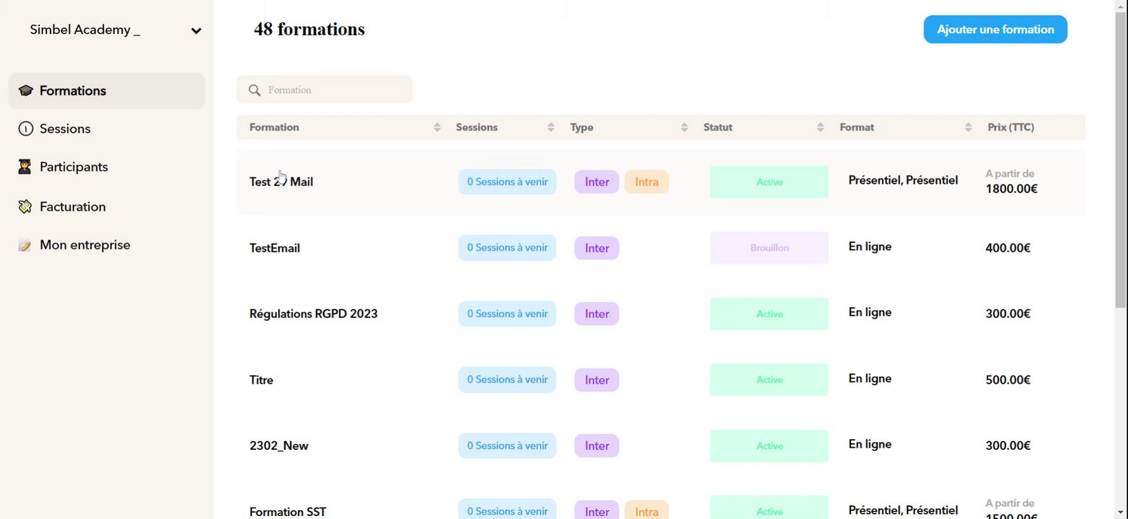Click the Facturation sidebar icon

[x=26, y=207]
